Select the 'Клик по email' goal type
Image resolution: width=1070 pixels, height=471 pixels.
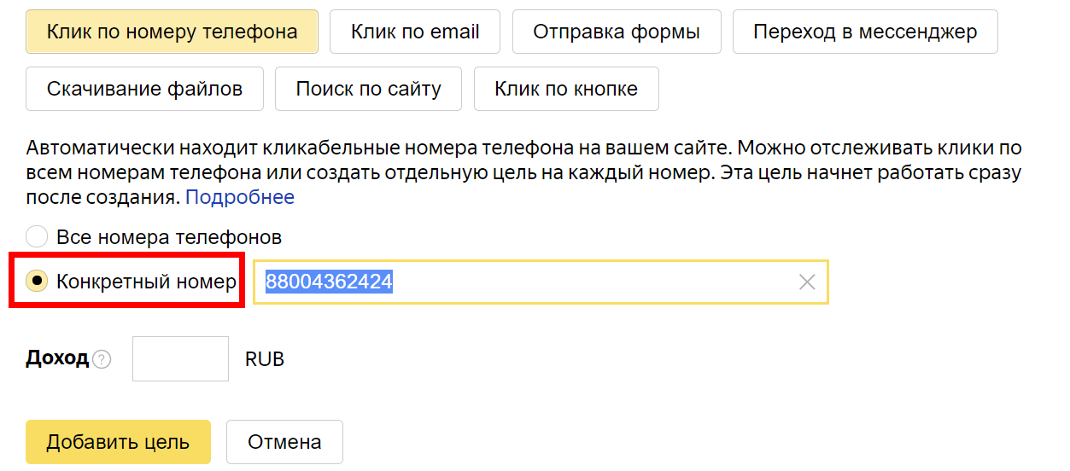pos(415,32)
